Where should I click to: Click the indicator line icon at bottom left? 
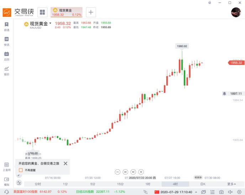pyautogui.click(x=19, y=182)
